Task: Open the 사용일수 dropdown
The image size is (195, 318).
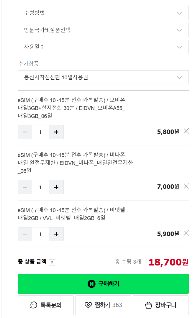Action: click(x=103, y=47)
